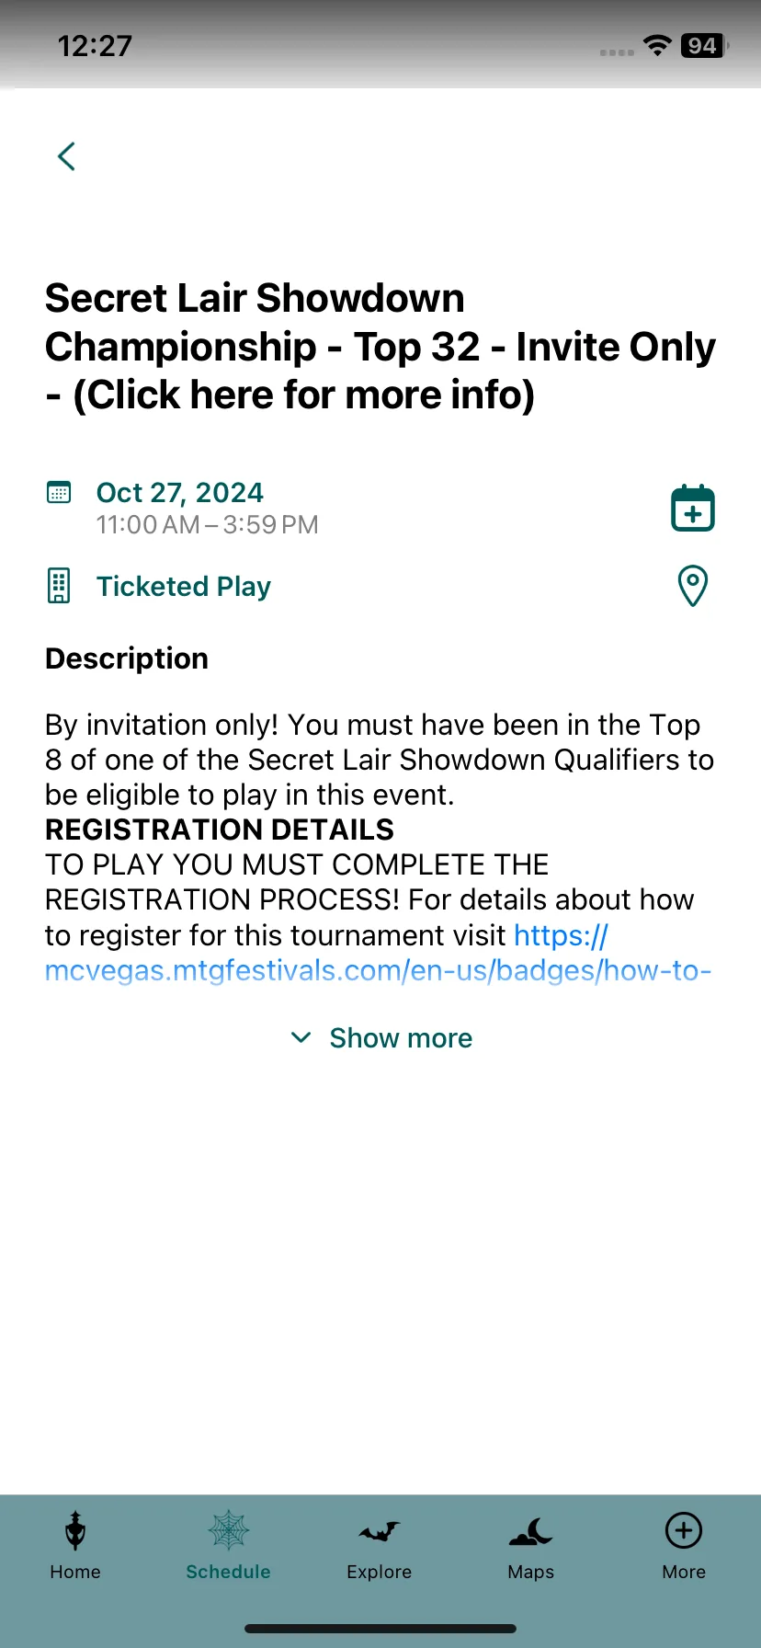Tap the More plus-circle icon
This screenshot has width=761, height=1648.
tap(684, 1531)
